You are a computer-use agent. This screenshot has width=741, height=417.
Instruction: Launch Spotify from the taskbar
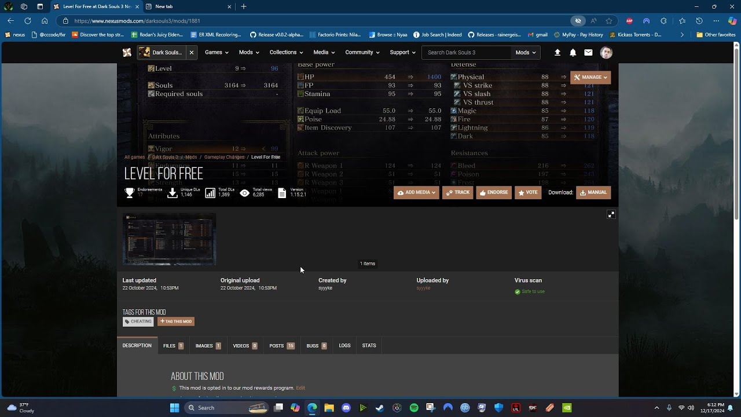[414, 408]
